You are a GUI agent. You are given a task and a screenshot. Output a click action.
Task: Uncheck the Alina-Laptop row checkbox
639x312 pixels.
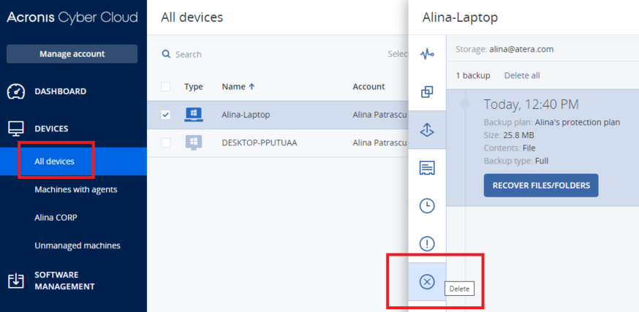(165, 115)
